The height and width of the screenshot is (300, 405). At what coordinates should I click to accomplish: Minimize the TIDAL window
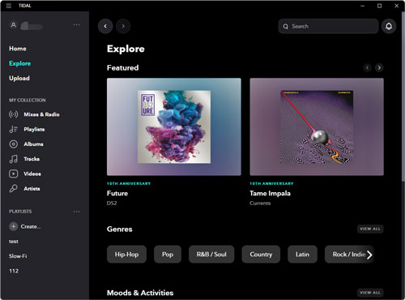[x=362, y=6]
